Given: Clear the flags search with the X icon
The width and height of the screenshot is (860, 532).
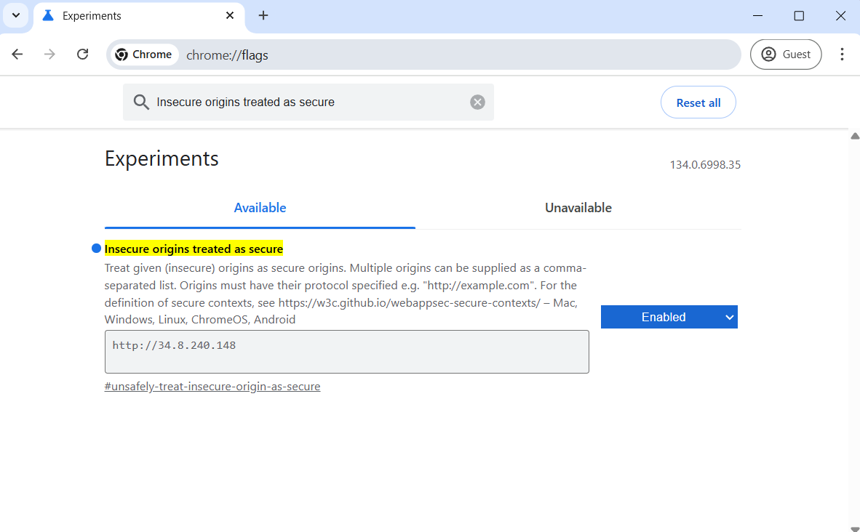Looking at the screenshot, I should (477, 102).
